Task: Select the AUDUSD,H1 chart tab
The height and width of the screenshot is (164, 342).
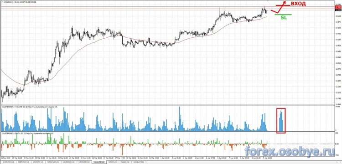Action: coord(70,162)
